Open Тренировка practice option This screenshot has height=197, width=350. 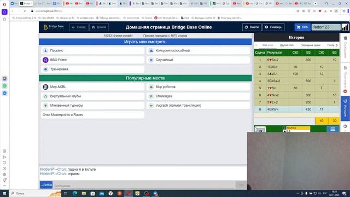tap(92, 69)
